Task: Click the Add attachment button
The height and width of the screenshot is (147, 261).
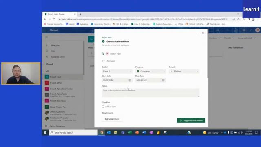Action: pos(112,119)
